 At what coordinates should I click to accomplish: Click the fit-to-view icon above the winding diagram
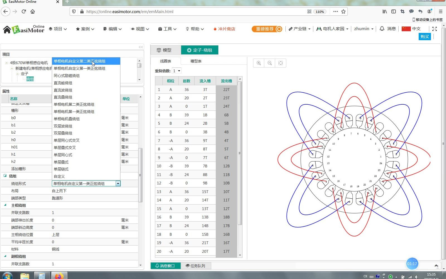tap(280, 63)
